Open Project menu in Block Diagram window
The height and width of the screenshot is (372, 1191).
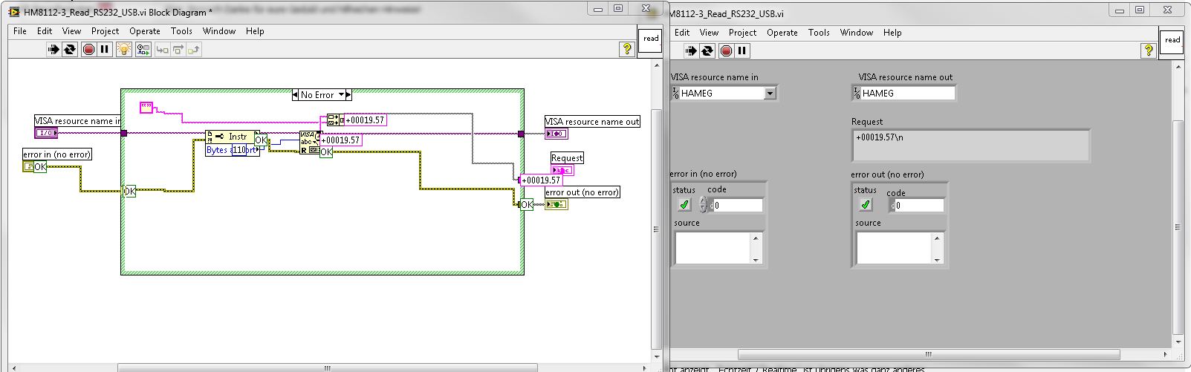click(105, 31)
